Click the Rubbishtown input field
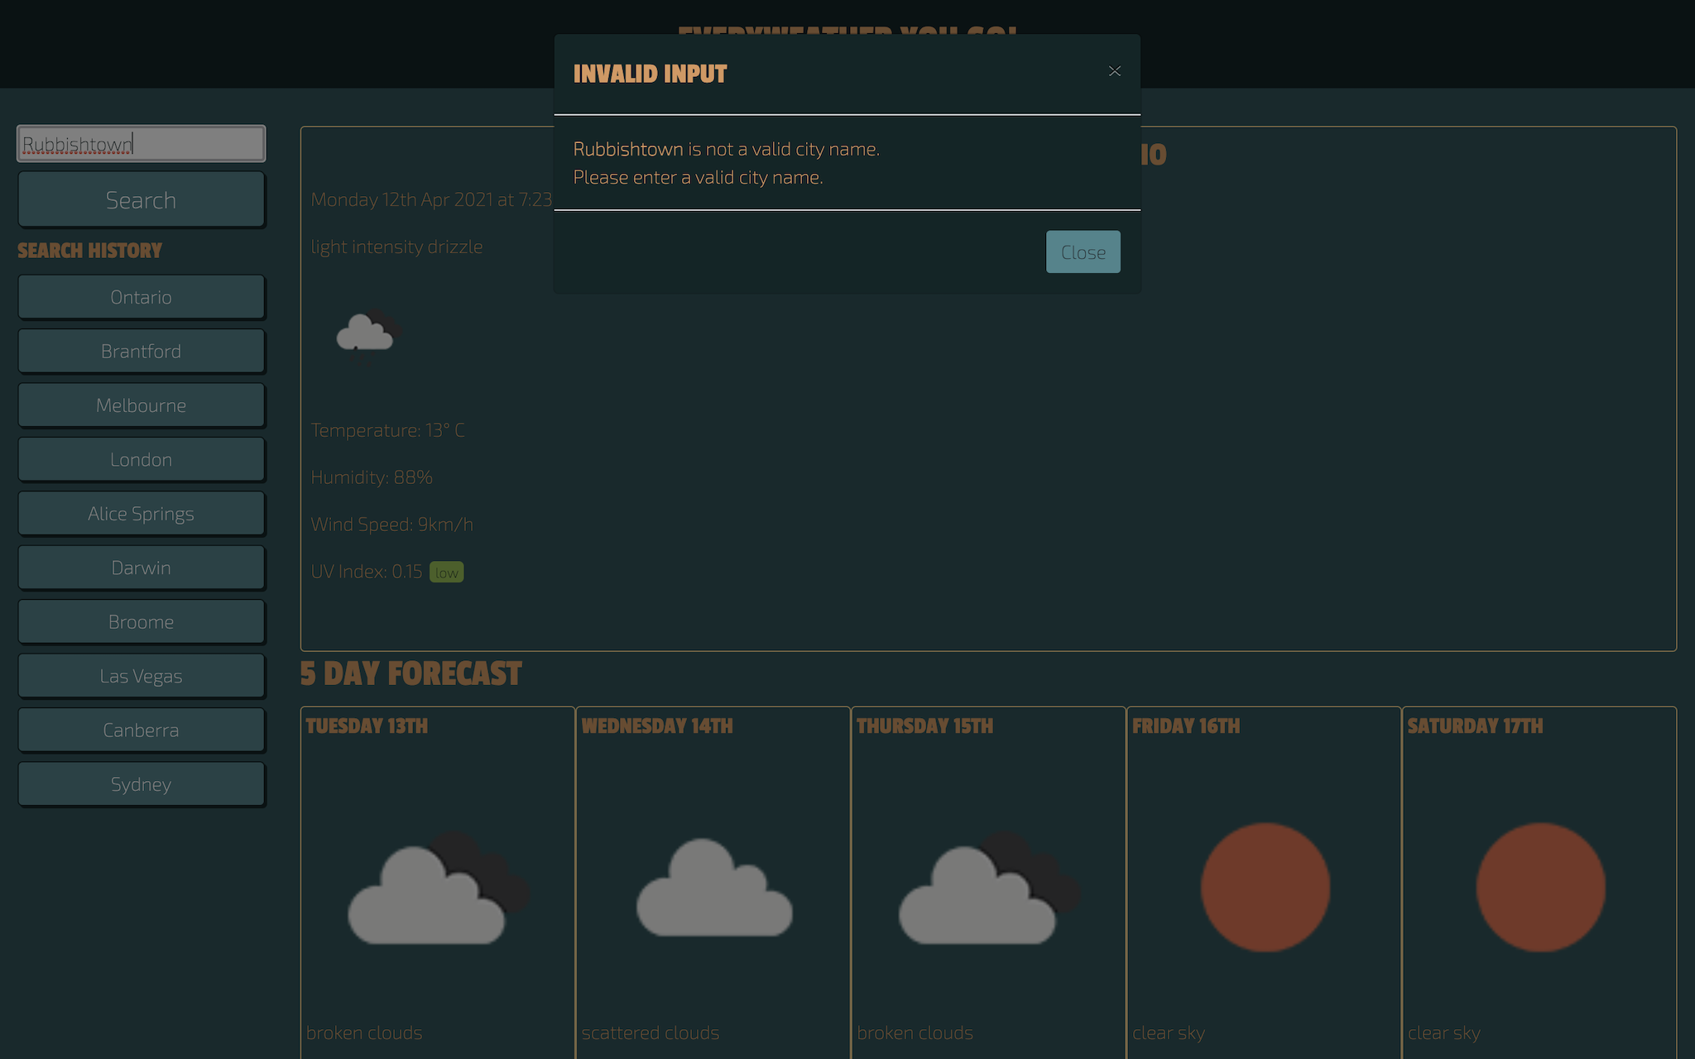Screen dimensions: 1695x1059 tap(141, 141)
